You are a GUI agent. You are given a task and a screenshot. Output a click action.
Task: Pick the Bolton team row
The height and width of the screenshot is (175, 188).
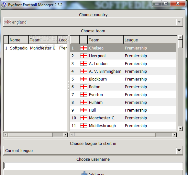[x=123, y=87]
